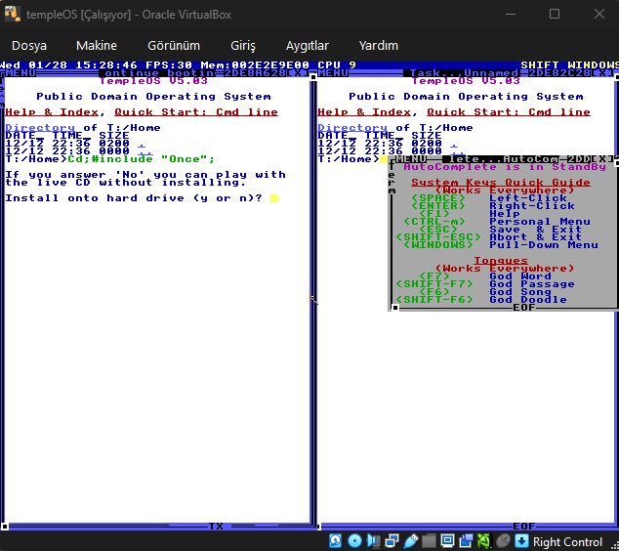Open the Görünüm menu
The width and height of the screenshot is (619, 551).
coord(174,45)
